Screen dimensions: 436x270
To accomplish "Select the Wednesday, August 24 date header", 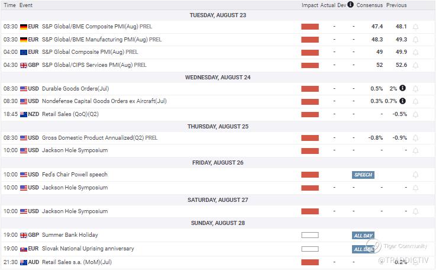I will coord(218,77).
